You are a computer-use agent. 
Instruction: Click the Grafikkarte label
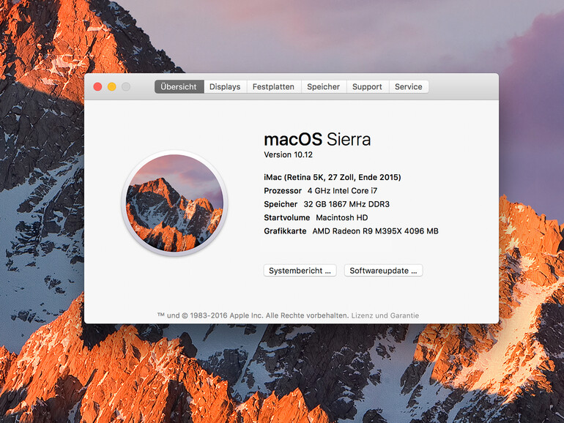[x=285, y=231]
